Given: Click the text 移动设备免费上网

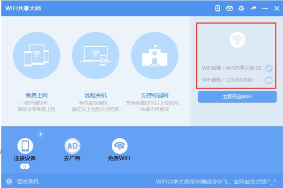Looking at the screenshot, I should pos(36,109).
